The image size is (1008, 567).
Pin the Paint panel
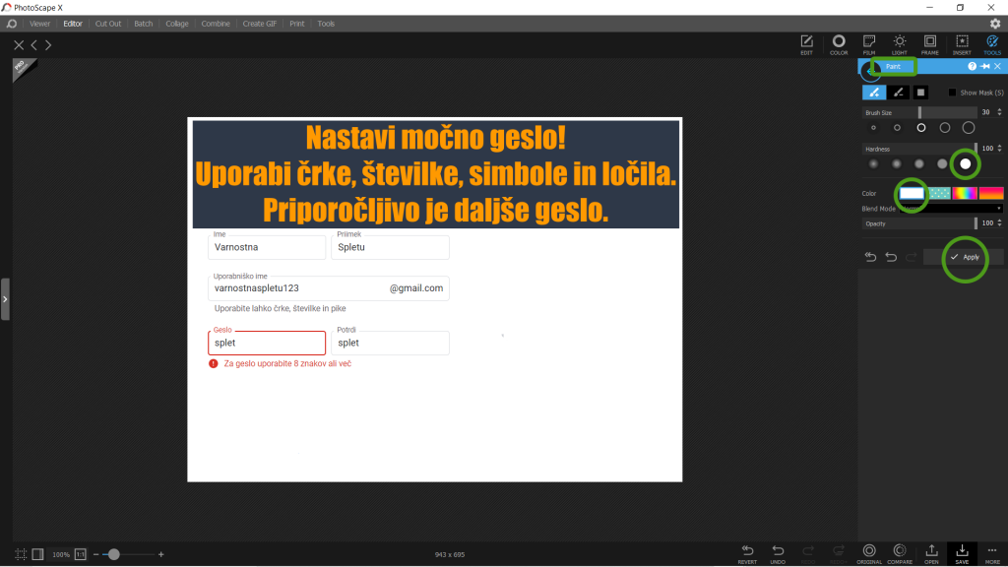(x=984, y=66)
